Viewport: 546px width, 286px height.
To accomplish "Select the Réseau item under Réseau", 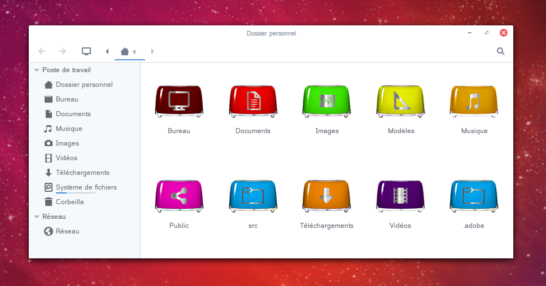I will [x=62, y=231].
